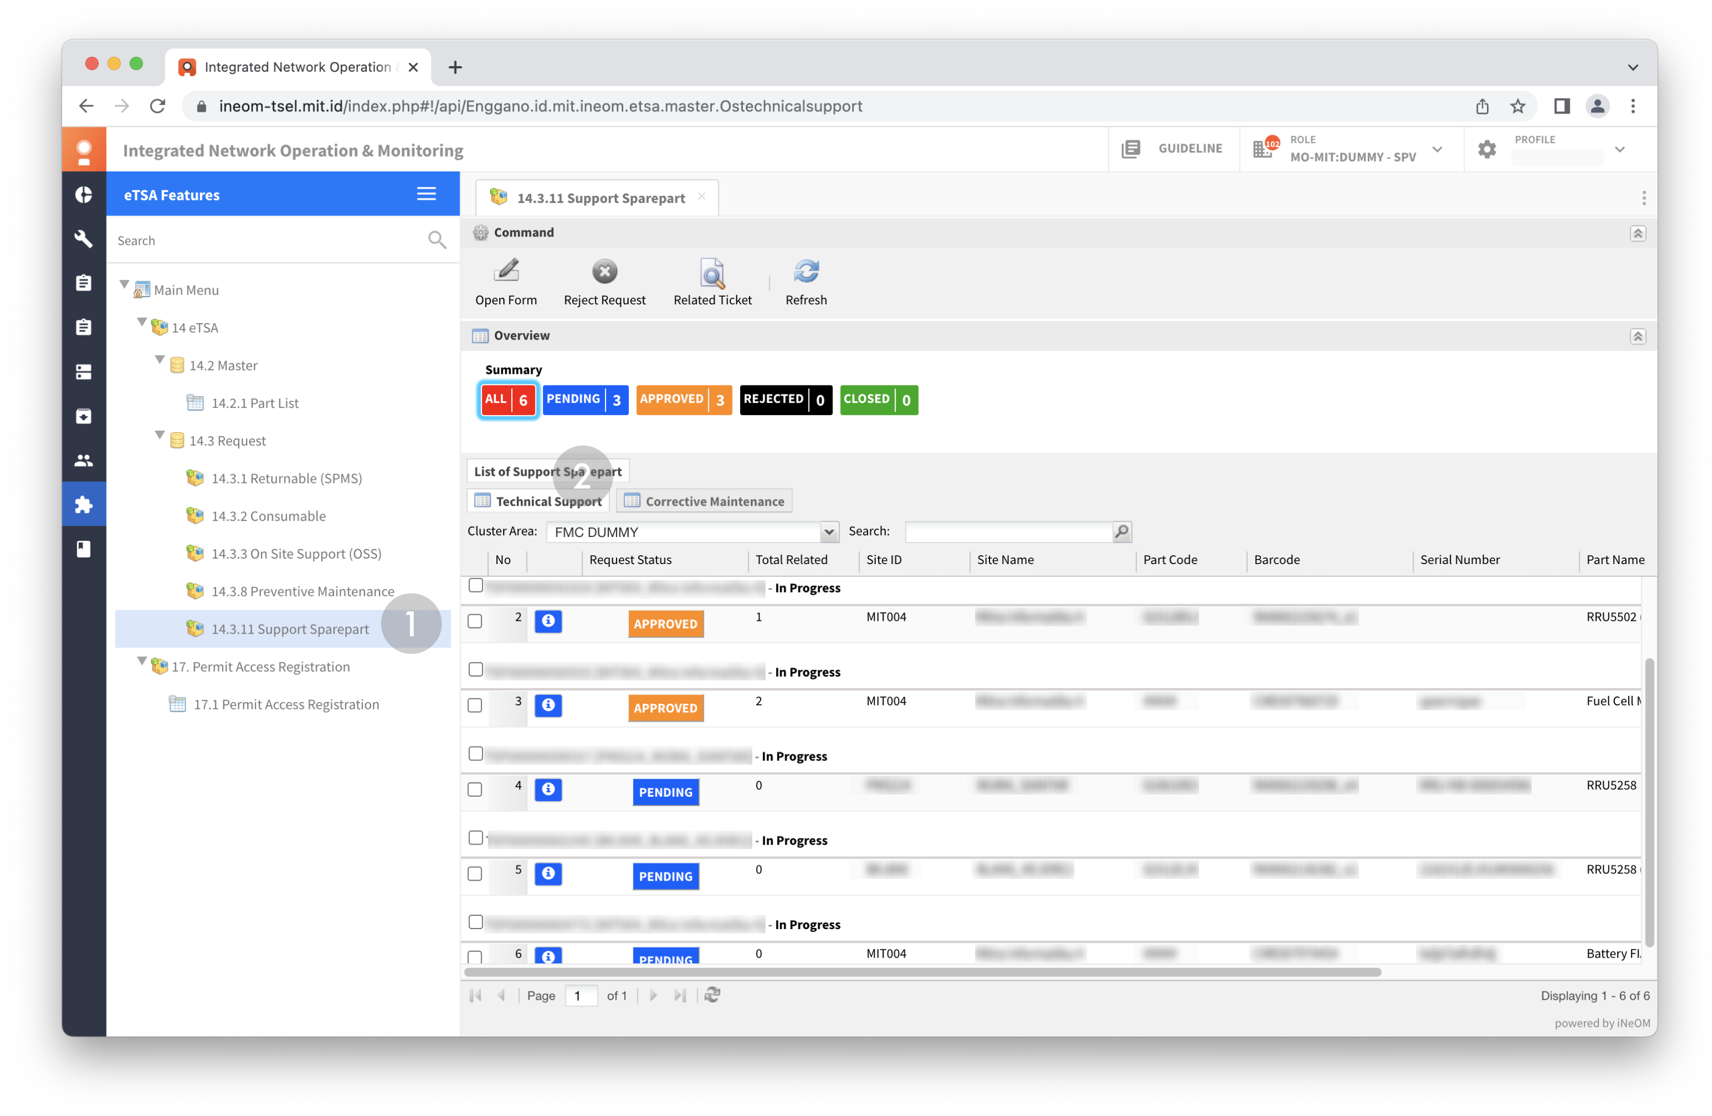Open info for row 4 request
This screenshot has width=1712, height=1116.
tap(548, 790)
